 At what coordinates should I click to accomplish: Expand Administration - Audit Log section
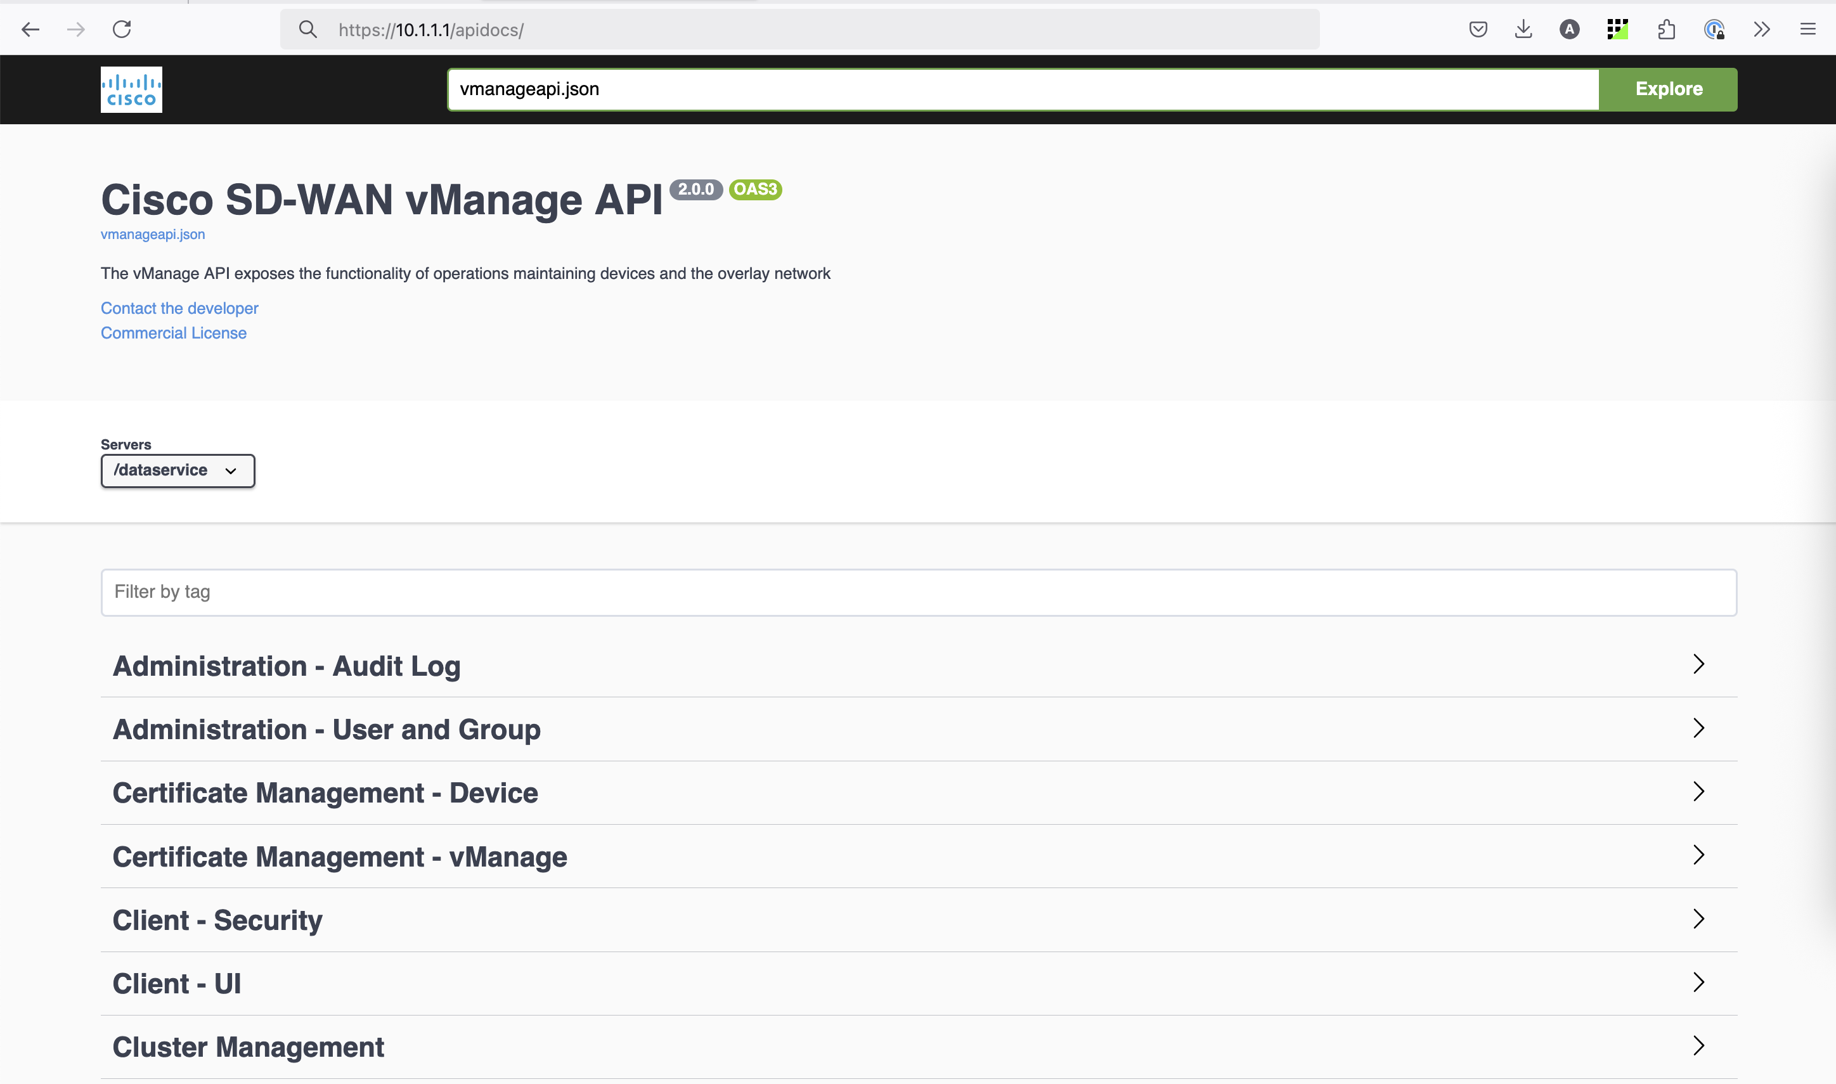[x=287, y=666]
